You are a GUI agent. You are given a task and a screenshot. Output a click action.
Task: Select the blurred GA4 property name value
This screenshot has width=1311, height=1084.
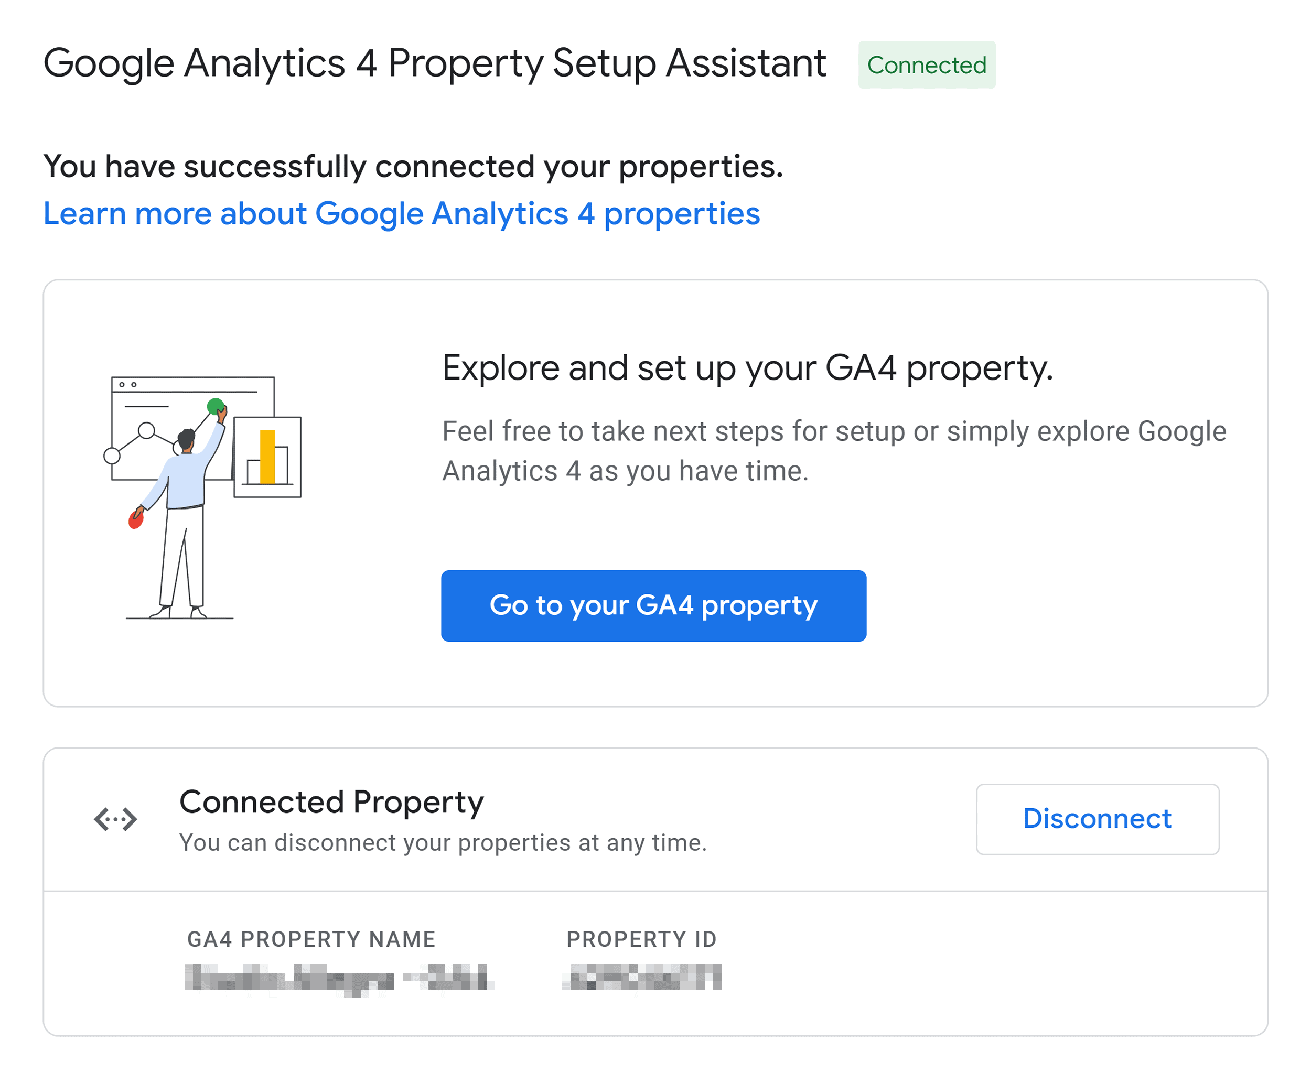(340, 979)
